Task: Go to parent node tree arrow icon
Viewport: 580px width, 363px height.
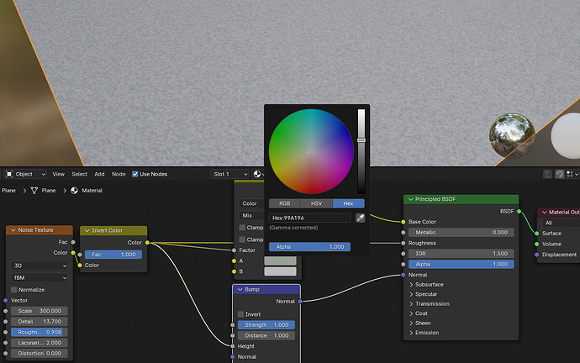Action: point(547,174)
